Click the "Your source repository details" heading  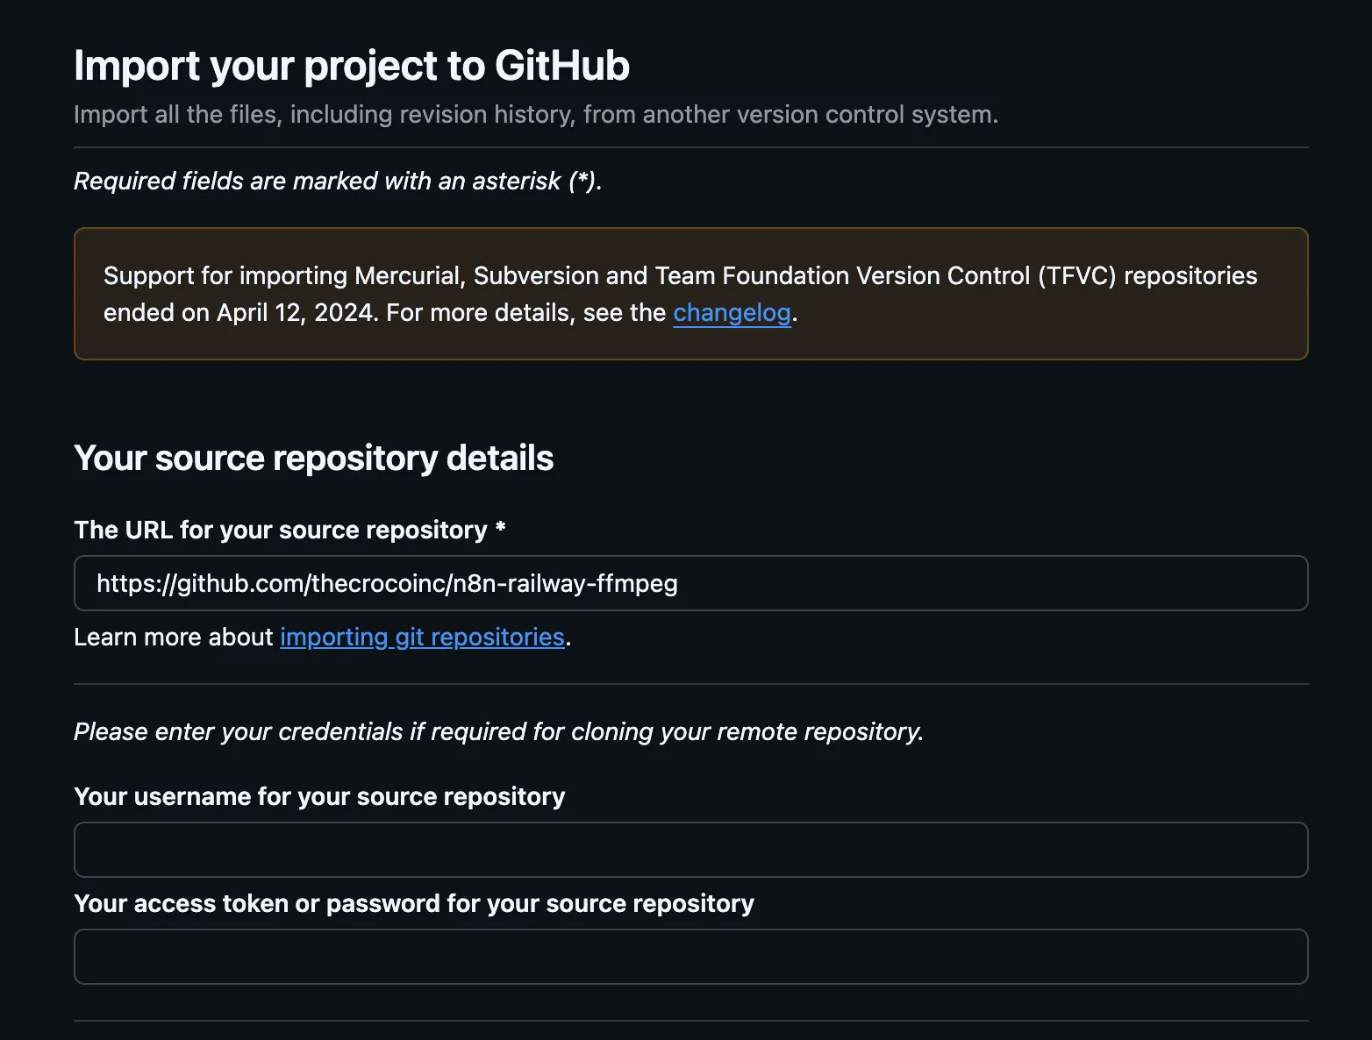tap(313, 458)
